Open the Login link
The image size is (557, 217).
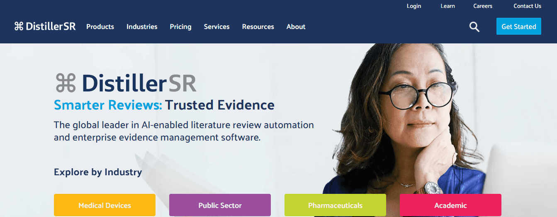tap(414, 6)
